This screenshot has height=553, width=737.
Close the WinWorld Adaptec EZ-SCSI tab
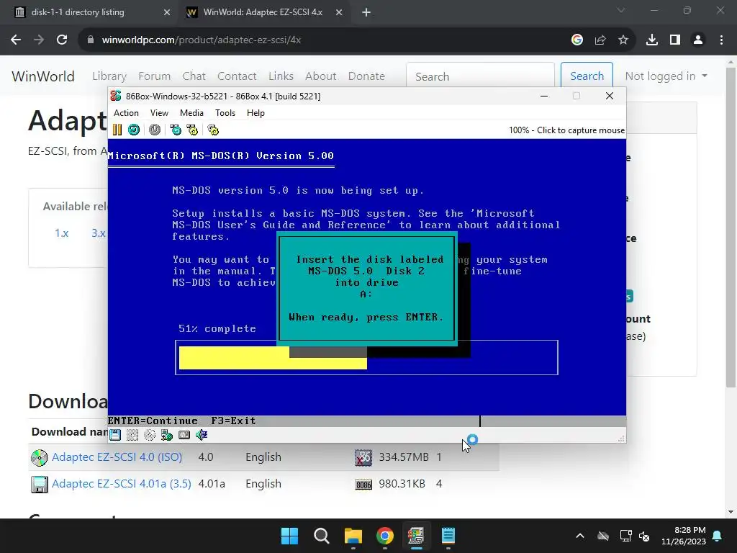[339, 12]
